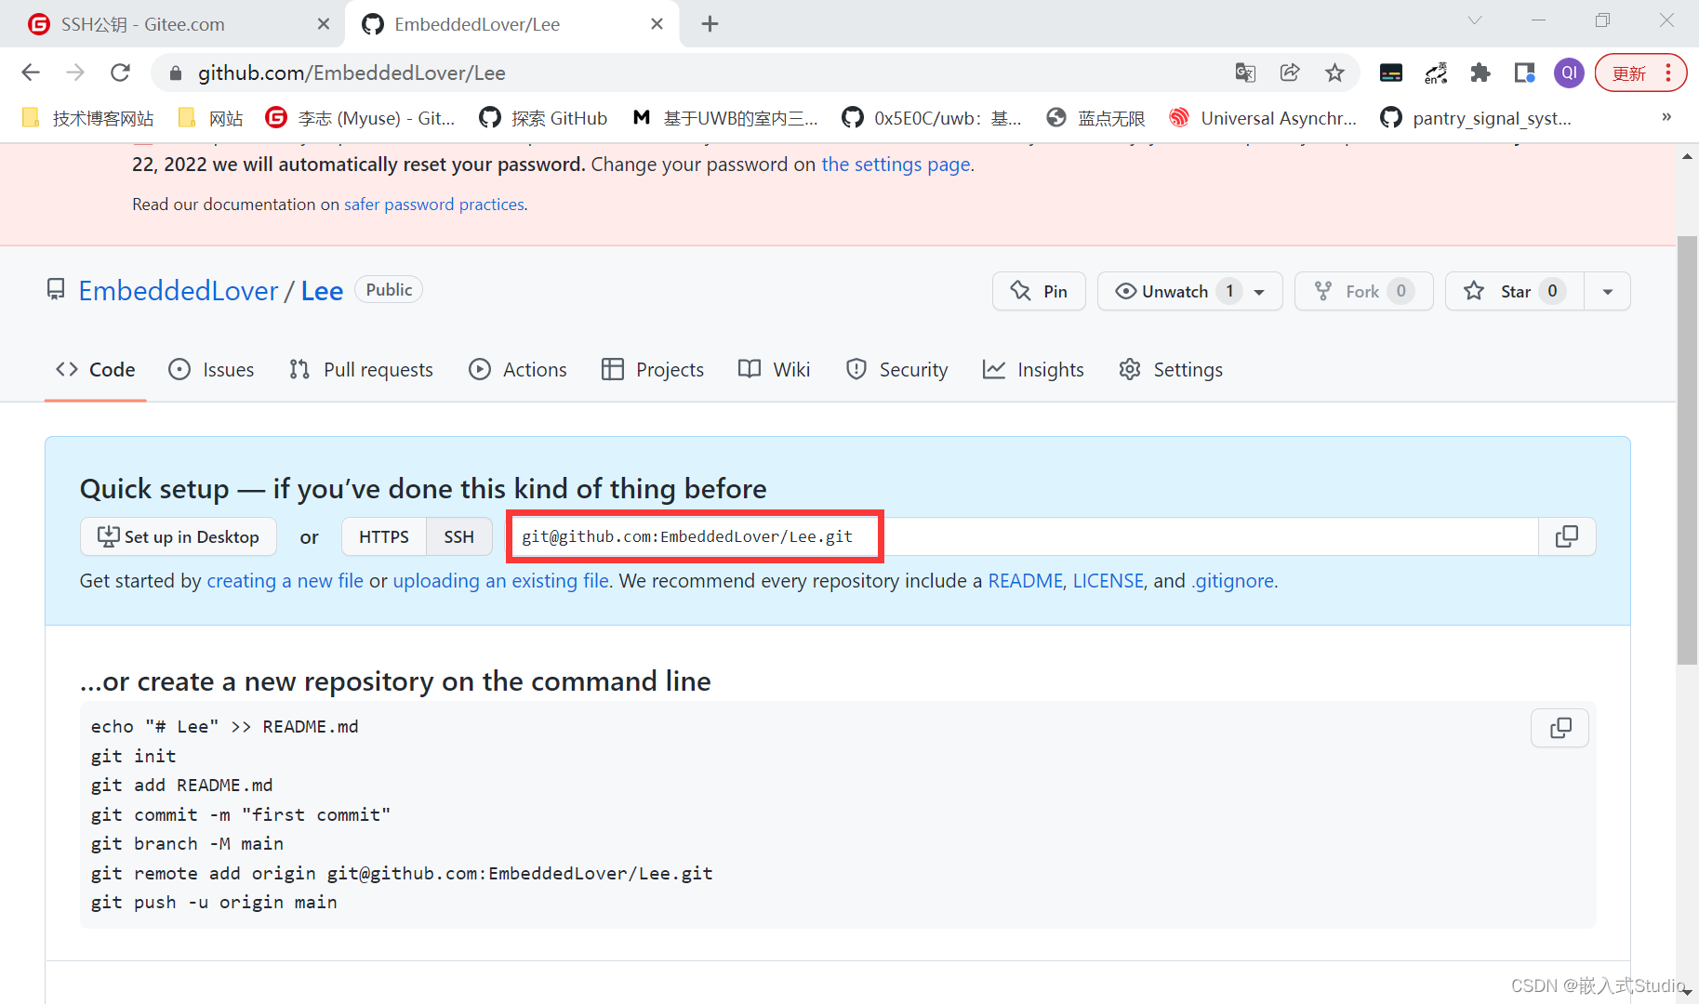
Task: Open a new browser tab
Action: pos(710,24)
